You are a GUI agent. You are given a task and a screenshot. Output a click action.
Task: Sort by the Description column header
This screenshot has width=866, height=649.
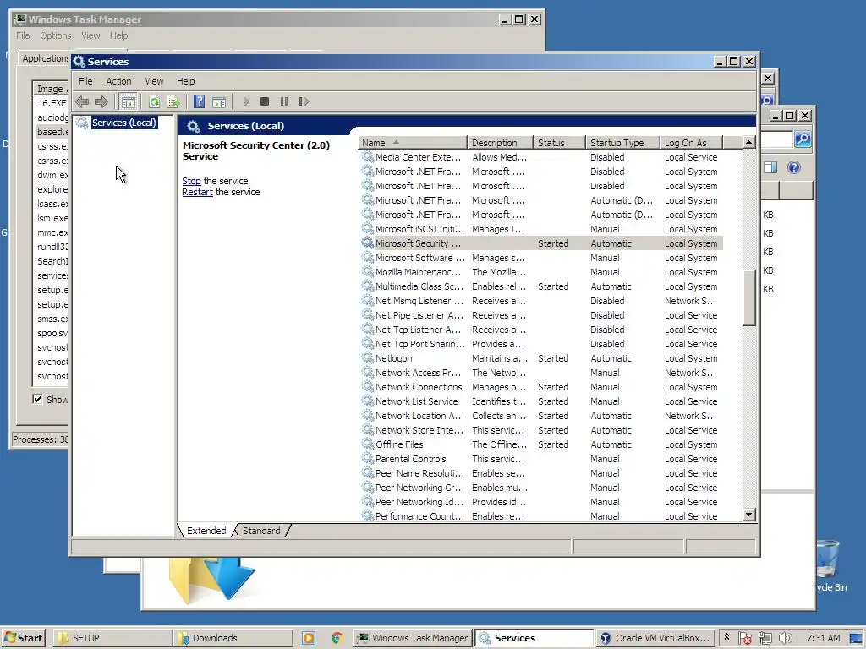point(500,142)
